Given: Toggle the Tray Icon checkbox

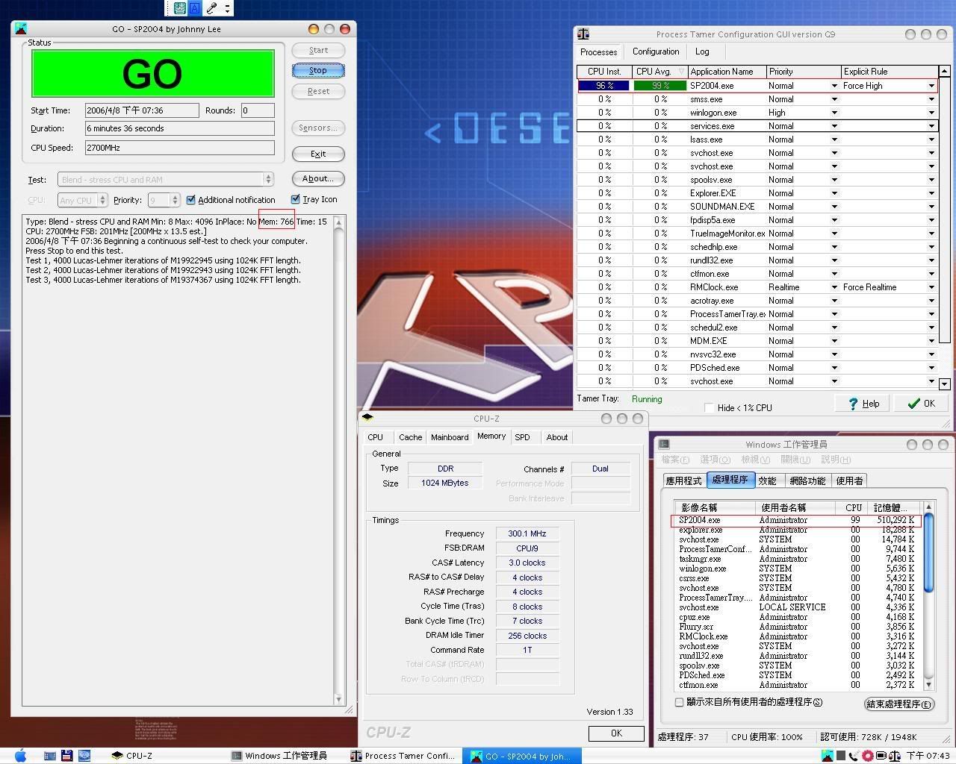Looking at the screenshot, I should [296, 199].
